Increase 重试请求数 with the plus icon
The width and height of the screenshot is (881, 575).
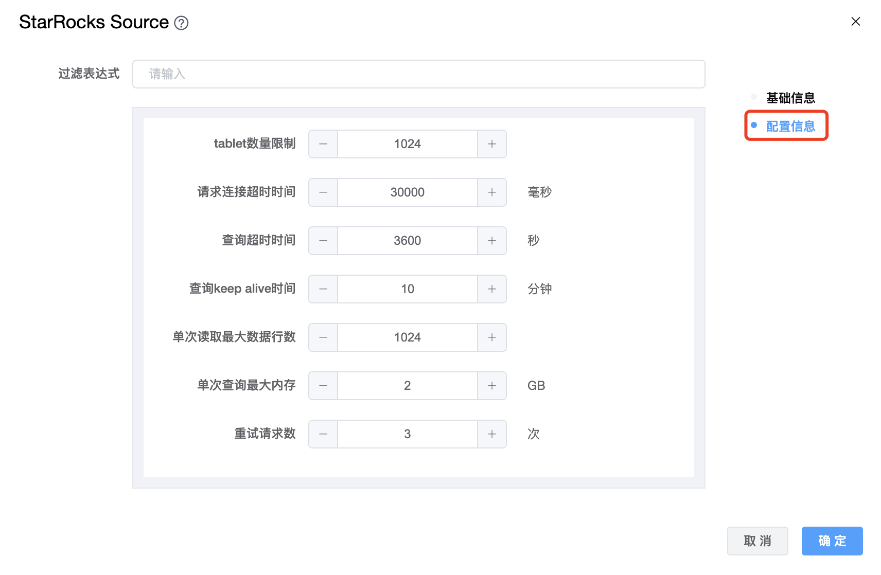tap(492, 434)
